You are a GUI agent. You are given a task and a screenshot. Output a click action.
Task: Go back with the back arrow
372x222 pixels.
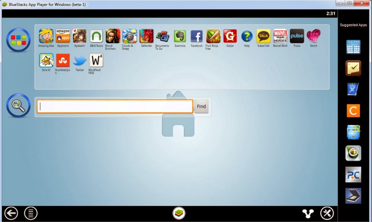11,213
